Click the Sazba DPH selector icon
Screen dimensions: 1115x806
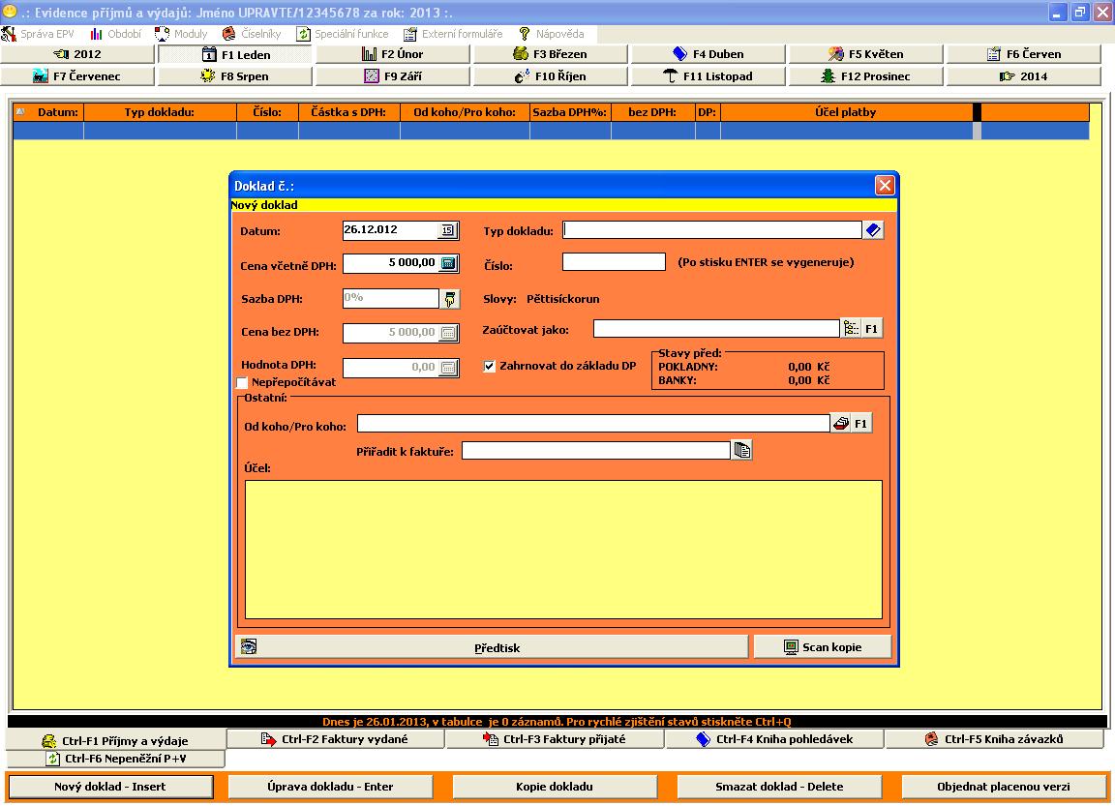tap(449, 299)
